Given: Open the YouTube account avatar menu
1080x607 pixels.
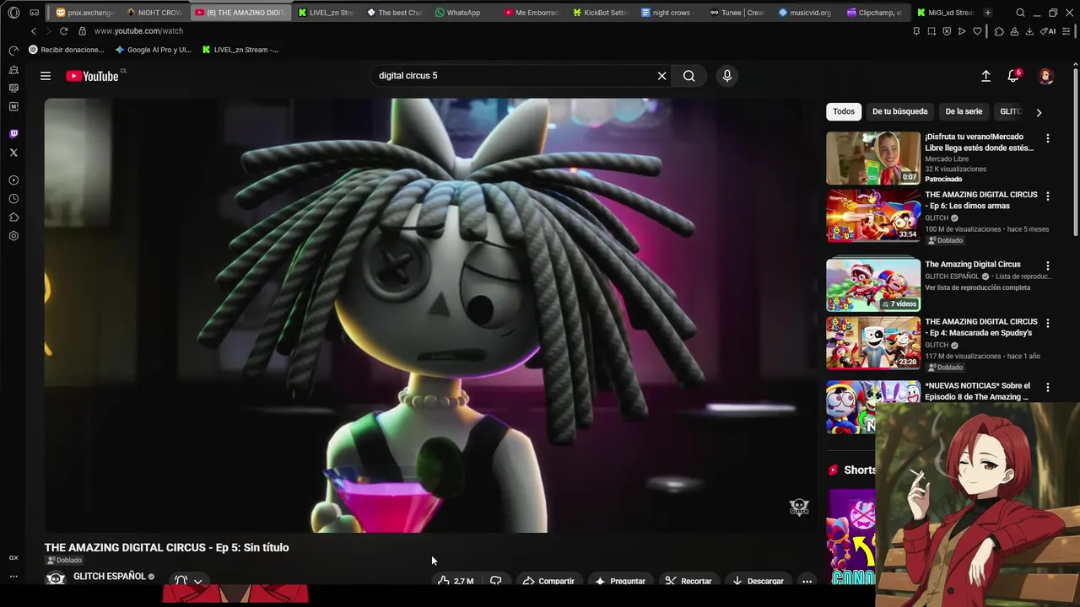Looking at the screenshot, I should coord(1045,76).
